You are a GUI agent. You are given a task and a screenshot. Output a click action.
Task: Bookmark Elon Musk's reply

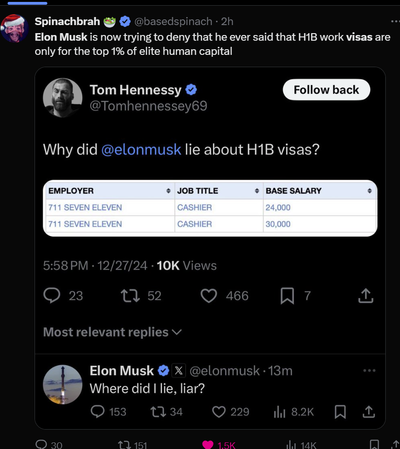340,412
